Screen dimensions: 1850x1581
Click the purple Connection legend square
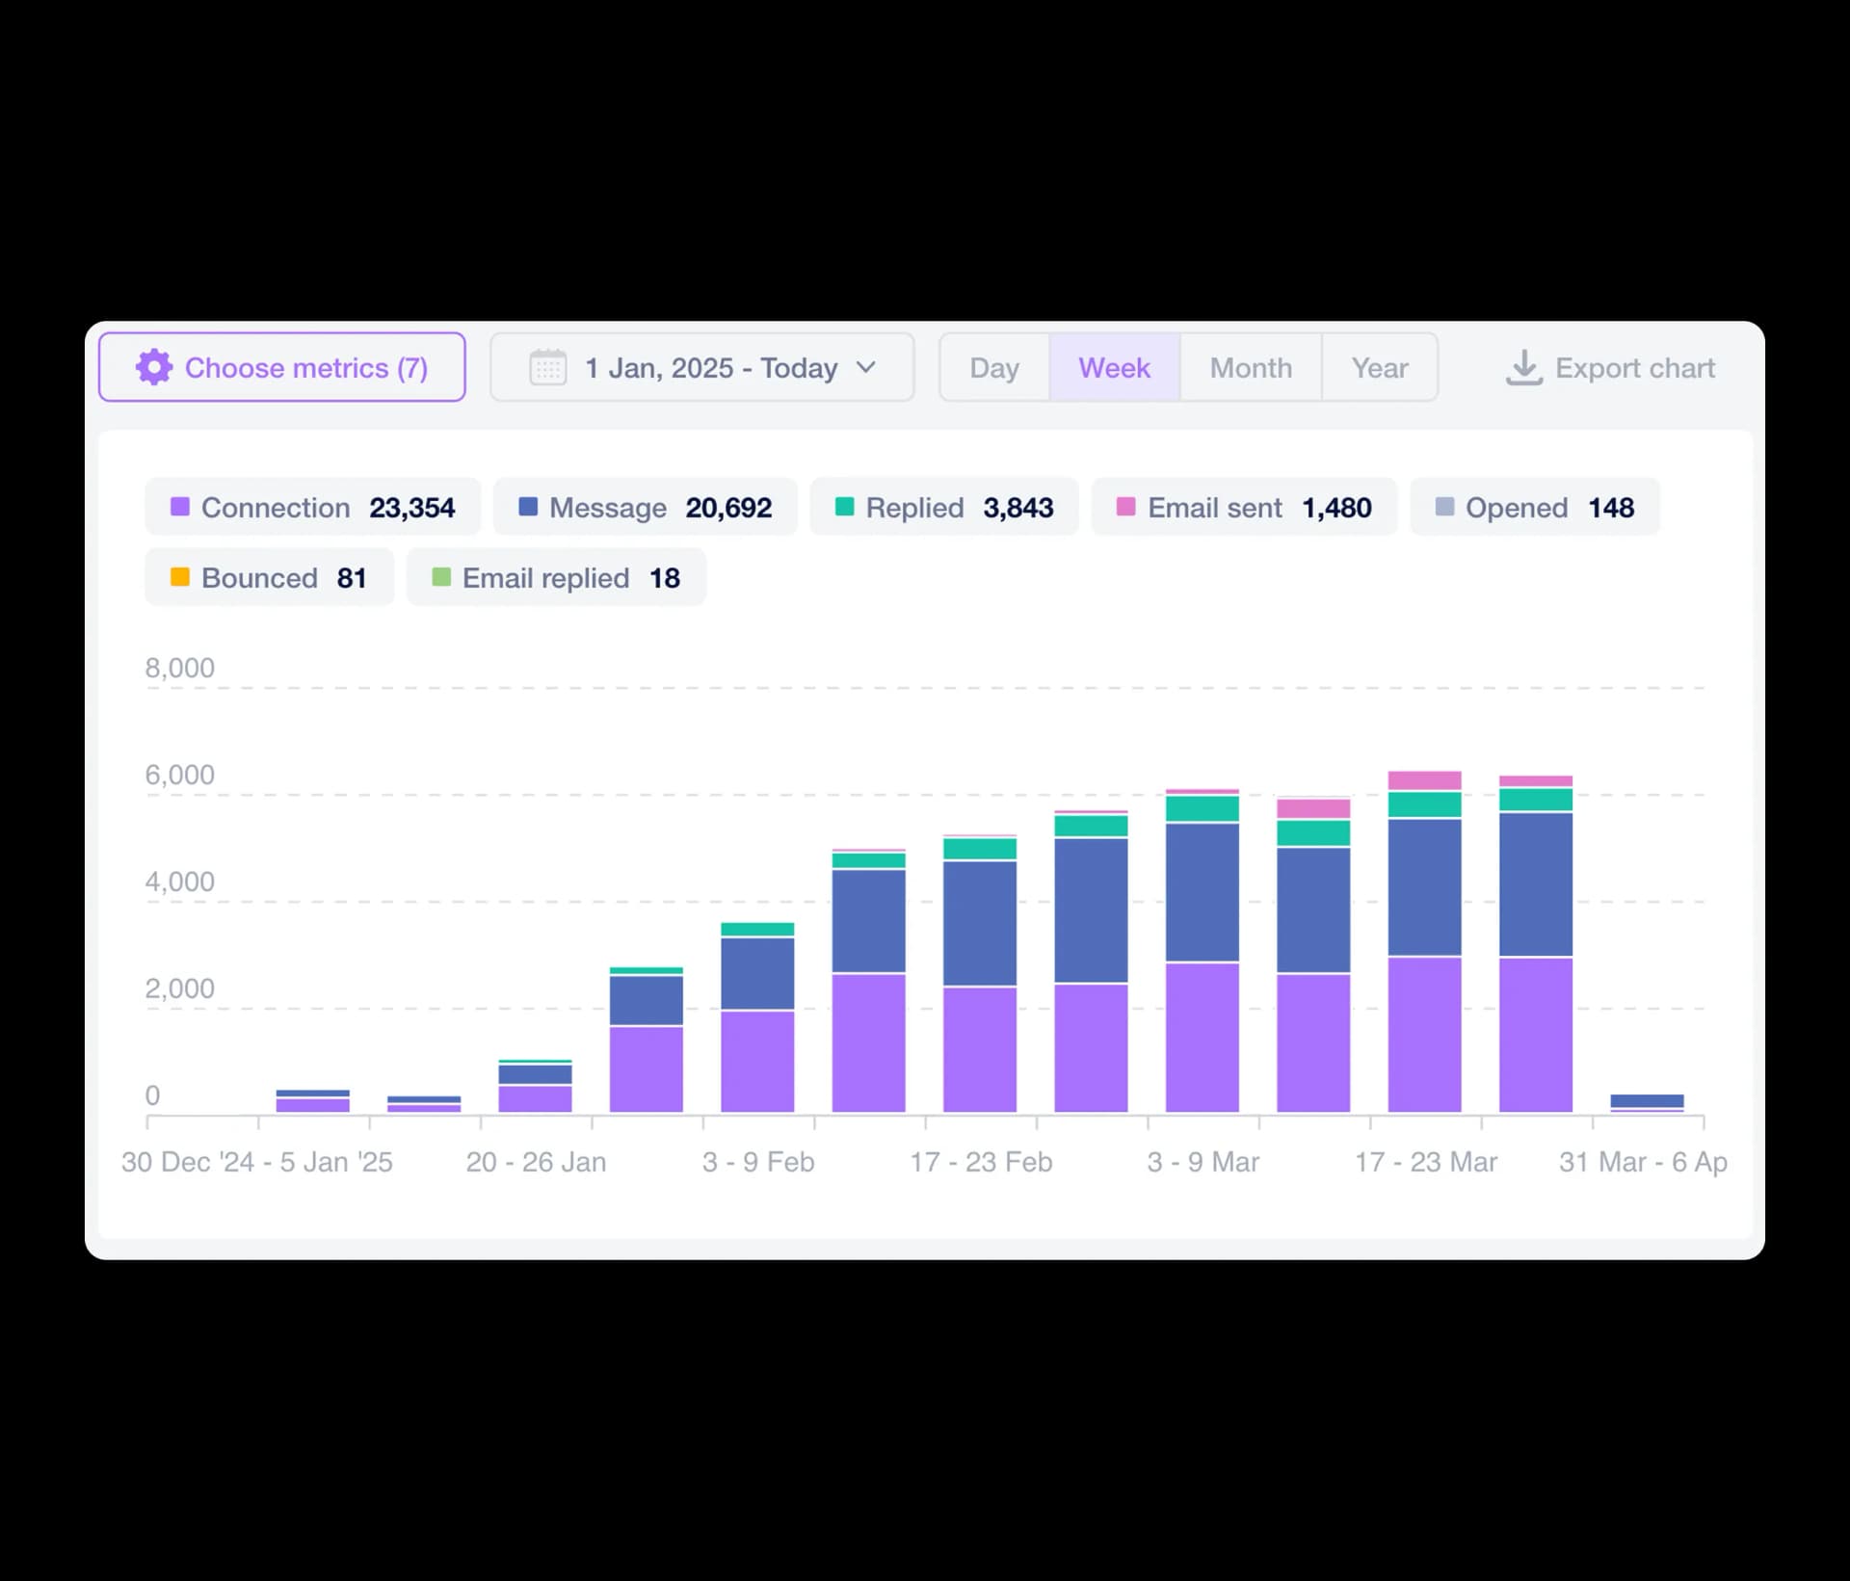pyautogui.click(x=180, y=507)
